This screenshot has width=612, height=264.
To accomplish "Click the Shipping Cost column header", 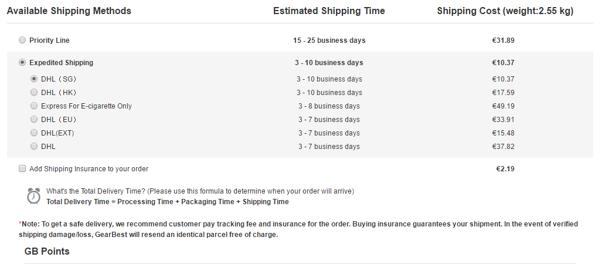I will pos(505,11).
